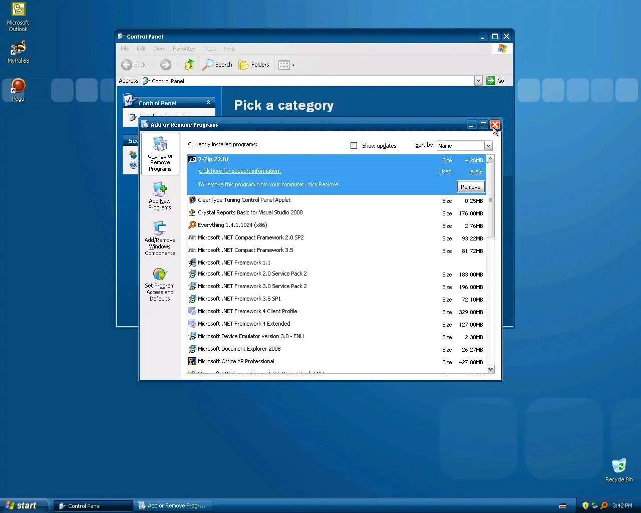Screen dimensions: 641x513
Task: Click the 3:42 PM clock
Action: [622, 505]
